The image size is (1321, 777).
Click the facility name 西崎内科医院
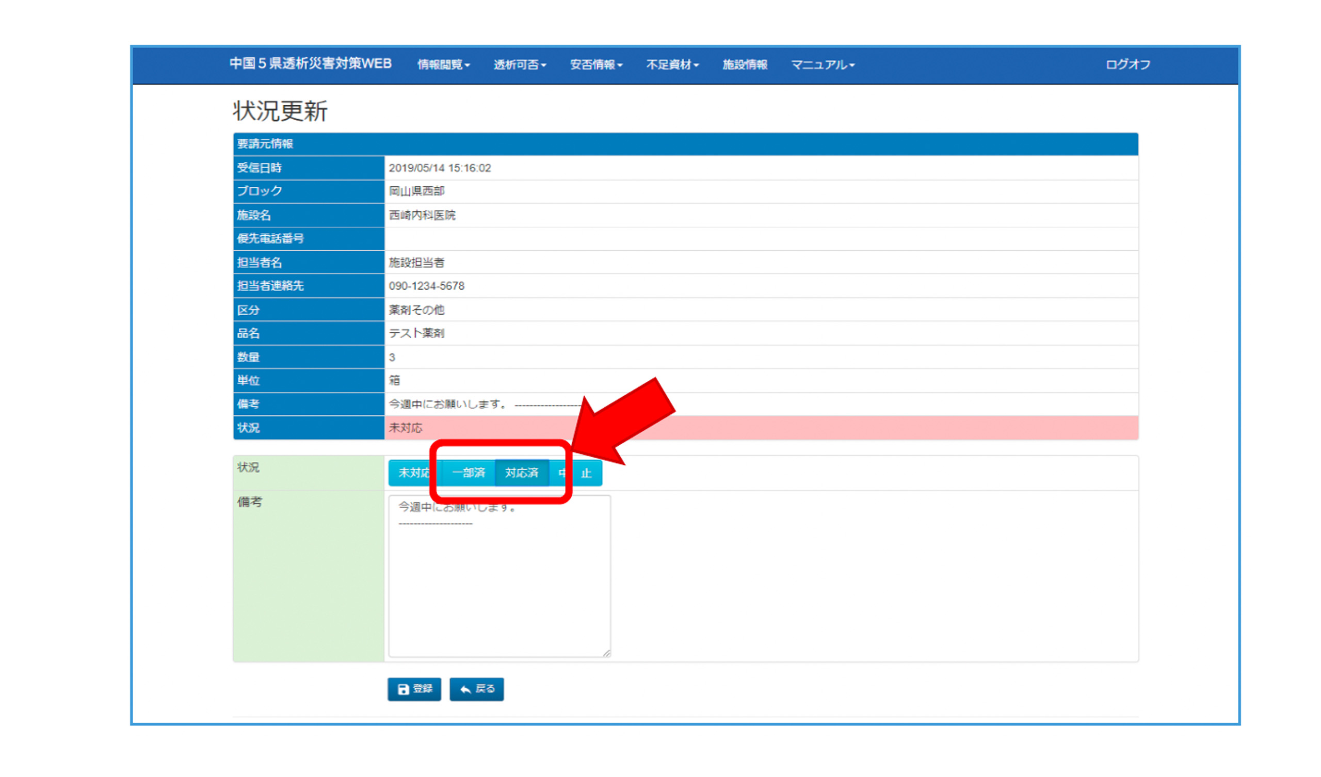(422, 215)
